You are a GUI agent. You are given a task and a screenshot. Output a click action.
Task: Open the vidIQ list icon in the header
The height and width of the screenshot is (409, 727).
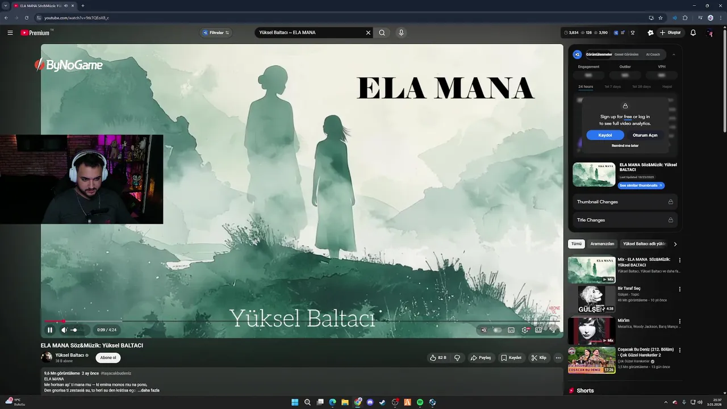[x=624, y=33]
